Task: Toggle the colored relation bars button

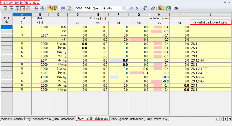Action: [161, 8]
